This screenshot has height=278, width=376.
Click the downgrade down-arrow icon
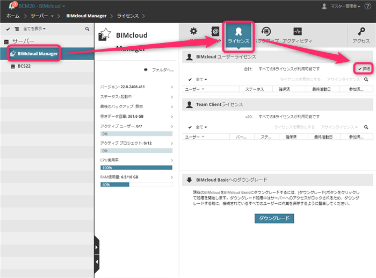pos(189,180)
